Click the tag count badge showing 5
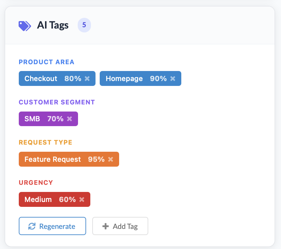Screen dimensions: 281x249 pos(84,25)
